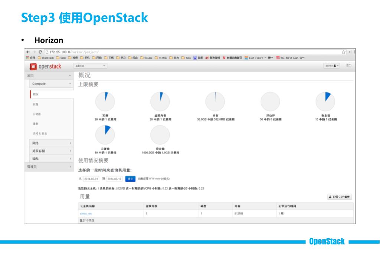
Task: Click the 下载 CSV 摘要 button
Action: click(340, 197)
